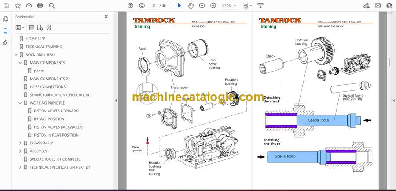Screen dimensions: 396x191
Task: Toggle the bookmarks panel icon
Action: [x=6, y=31]
